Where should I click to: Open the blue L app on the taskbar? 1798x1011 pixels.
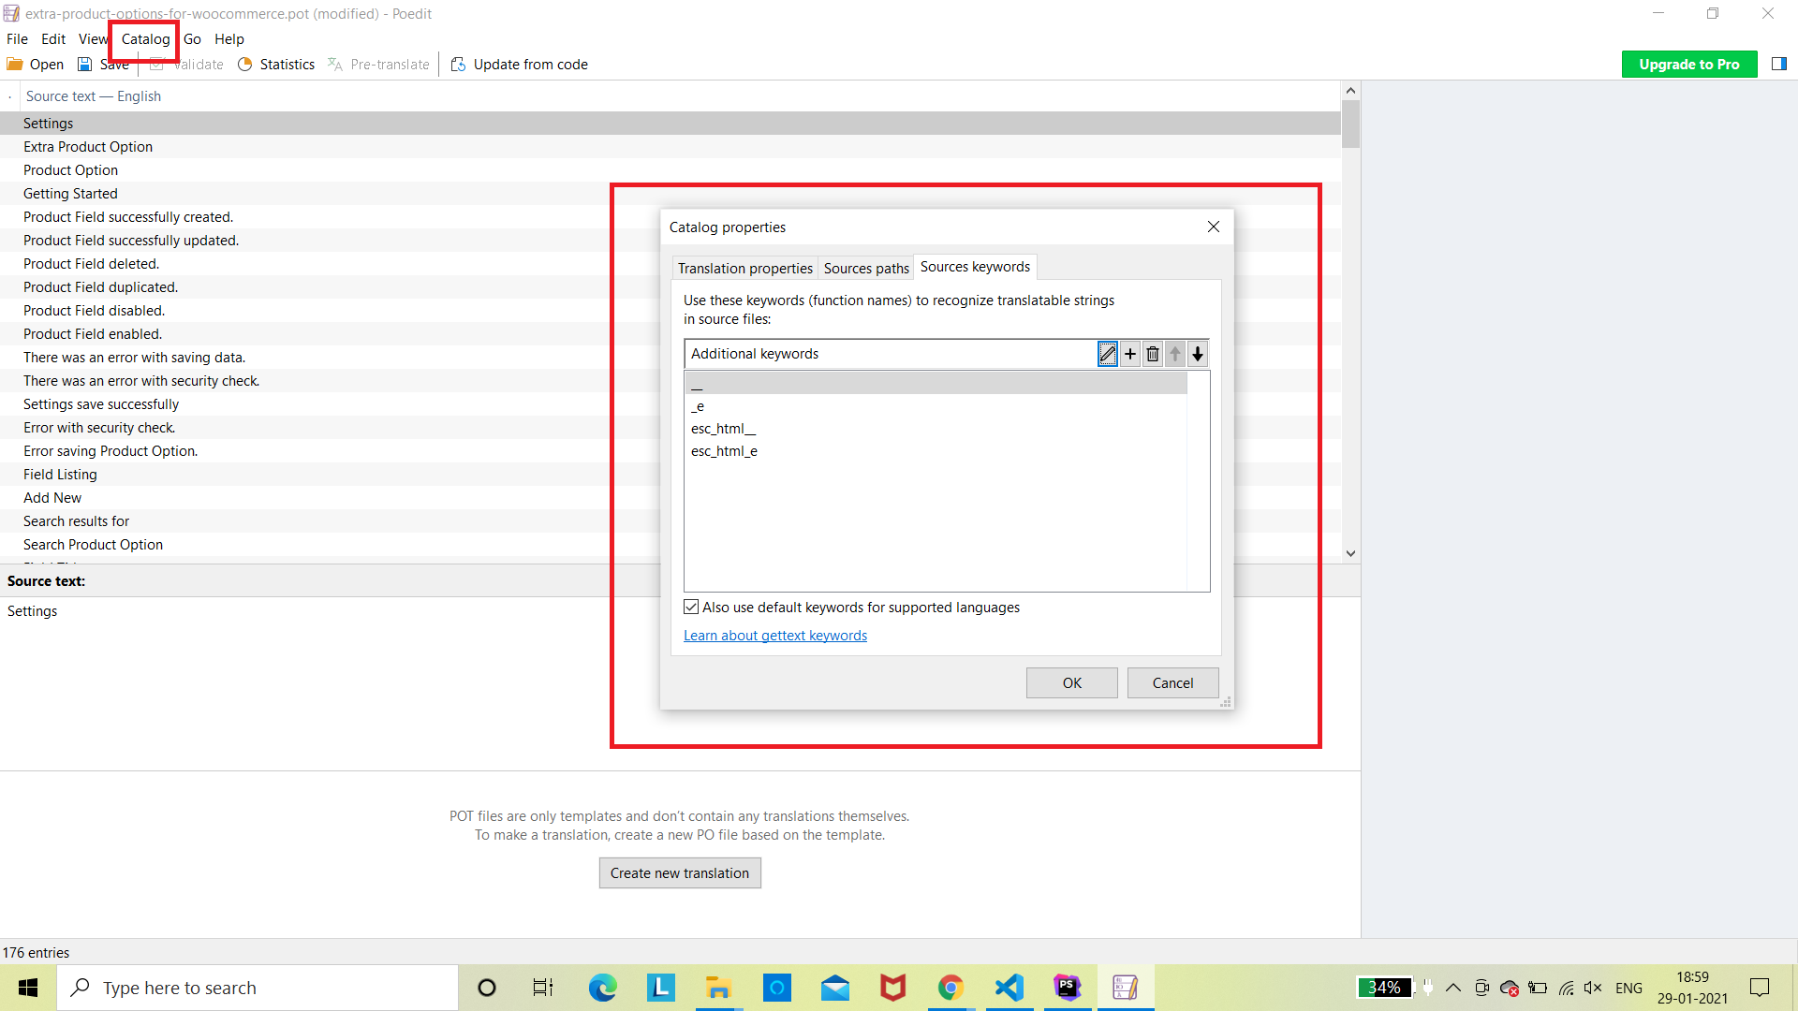tap(660, 988)
